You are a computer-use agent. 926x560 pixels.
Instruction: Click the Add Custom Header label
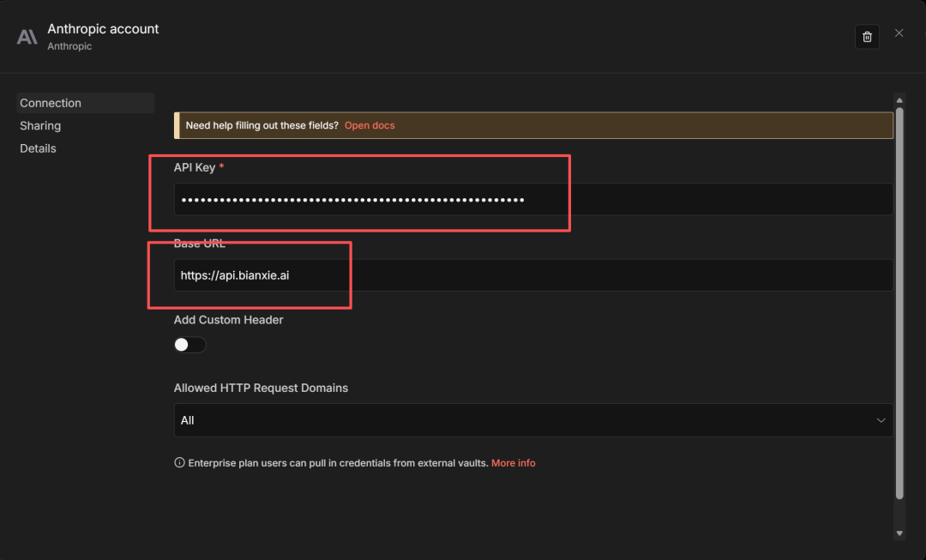click(x=228, y=320)
